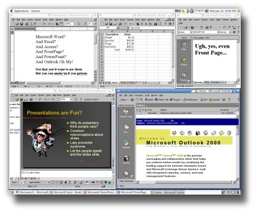261x212 pixels.
Task: Click the Other Shortcuts button in Outlook
Action: tap(126, 181)
